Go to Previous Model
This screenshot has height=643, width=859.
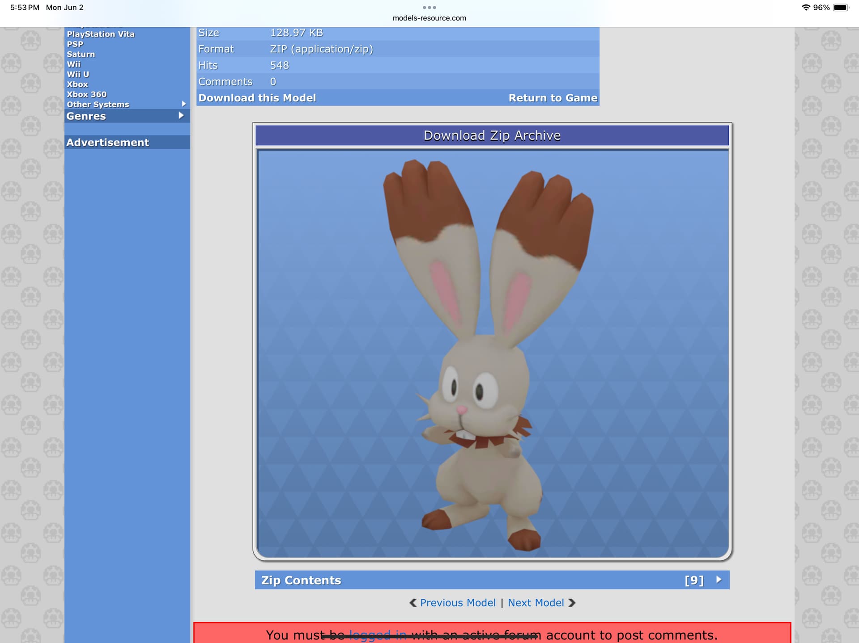point(458,603)
